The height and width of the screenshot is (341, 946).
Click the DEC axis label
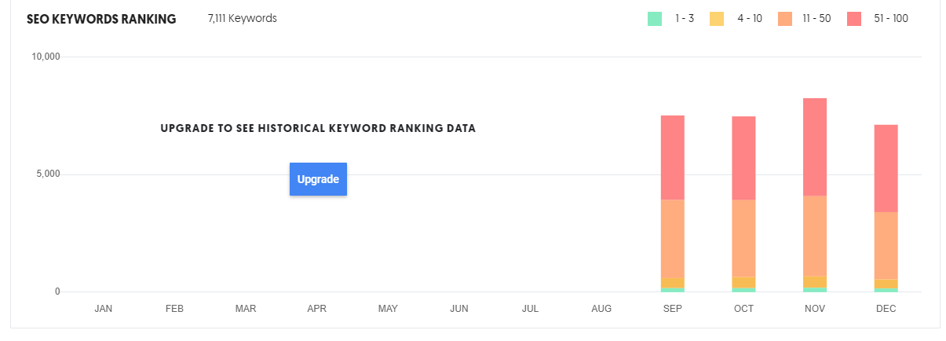[x=886, y=309]
